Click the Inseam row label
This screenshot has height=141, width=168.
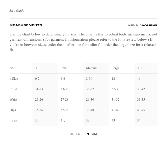14,120
